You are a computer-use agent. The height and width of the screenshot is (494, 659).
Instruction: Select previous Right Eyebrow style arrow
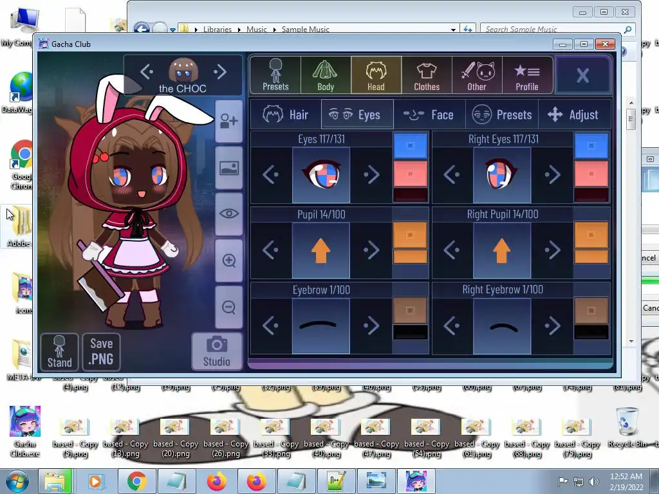[452, 325]
